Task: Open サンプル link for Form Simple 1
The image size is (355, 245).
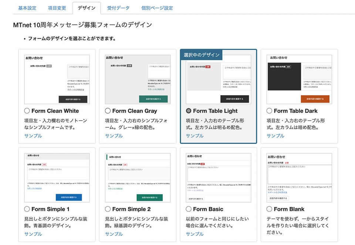Action: coord(33,234)
